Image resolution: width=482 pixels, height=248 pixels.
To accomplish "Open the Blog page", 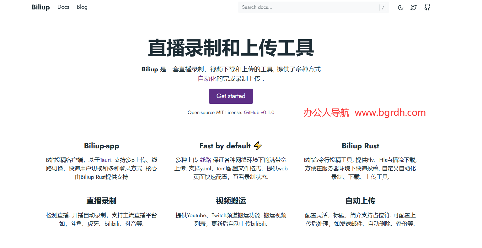I will tap(82, 7).
